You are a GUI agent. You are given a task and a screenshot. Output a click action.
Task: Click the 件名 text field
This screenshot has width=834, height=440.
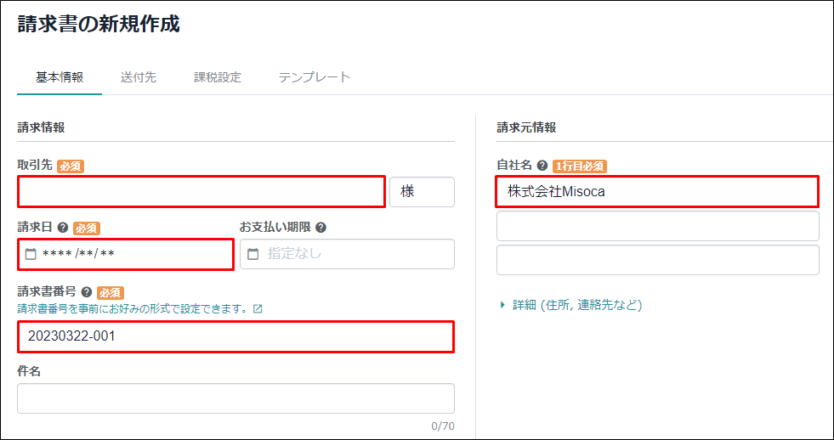(235, 398)
